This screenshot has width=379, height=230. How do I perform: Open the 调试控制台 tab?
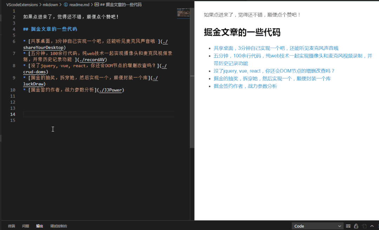pyautogui.click(x=58, y=226)
